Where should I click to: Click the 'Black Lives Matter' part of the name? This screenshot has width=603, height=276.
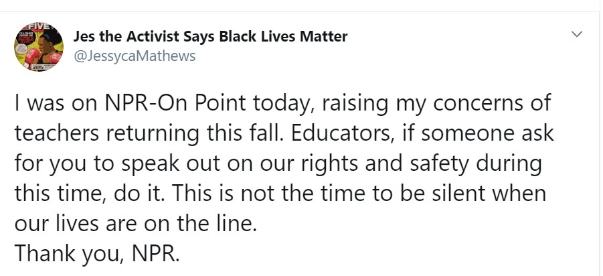tap(289, 36)
